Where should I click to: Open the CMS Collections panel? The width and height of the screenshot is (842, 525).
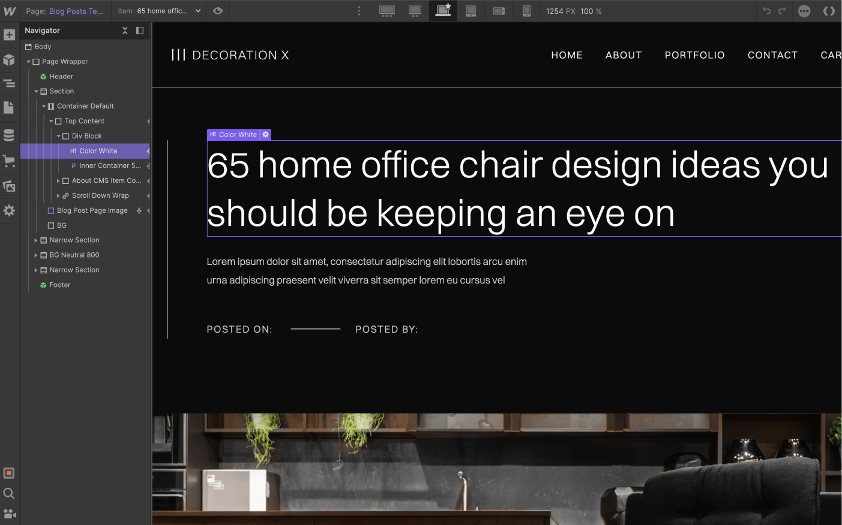pyautogui.click(x=10, y=134)
